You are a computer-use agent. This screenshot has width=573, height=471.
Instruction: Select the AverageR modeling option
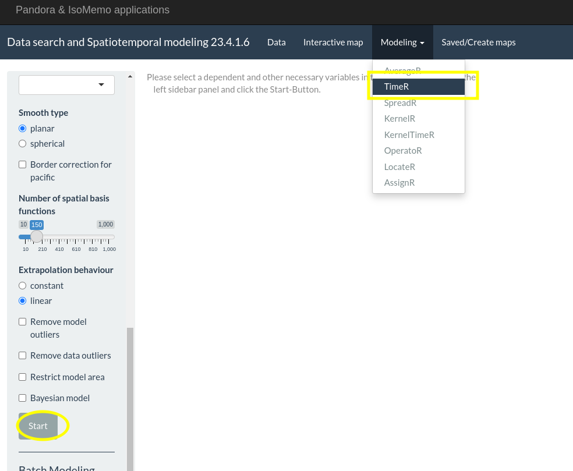(402, 70)
